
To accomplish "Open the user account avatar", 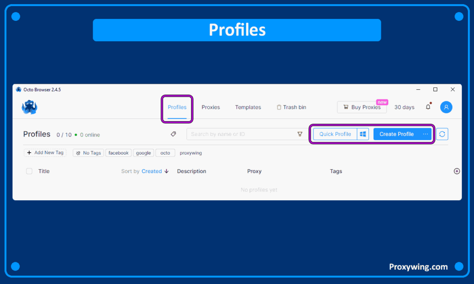I will [446, 107].
